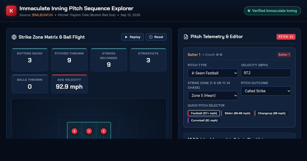
Task: Click the Pitches Thrown stat card
Action: tap(69, 60)
